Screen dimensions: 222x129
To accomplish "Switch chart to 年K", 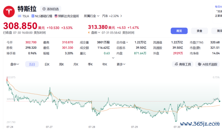I will coord(105,64).
